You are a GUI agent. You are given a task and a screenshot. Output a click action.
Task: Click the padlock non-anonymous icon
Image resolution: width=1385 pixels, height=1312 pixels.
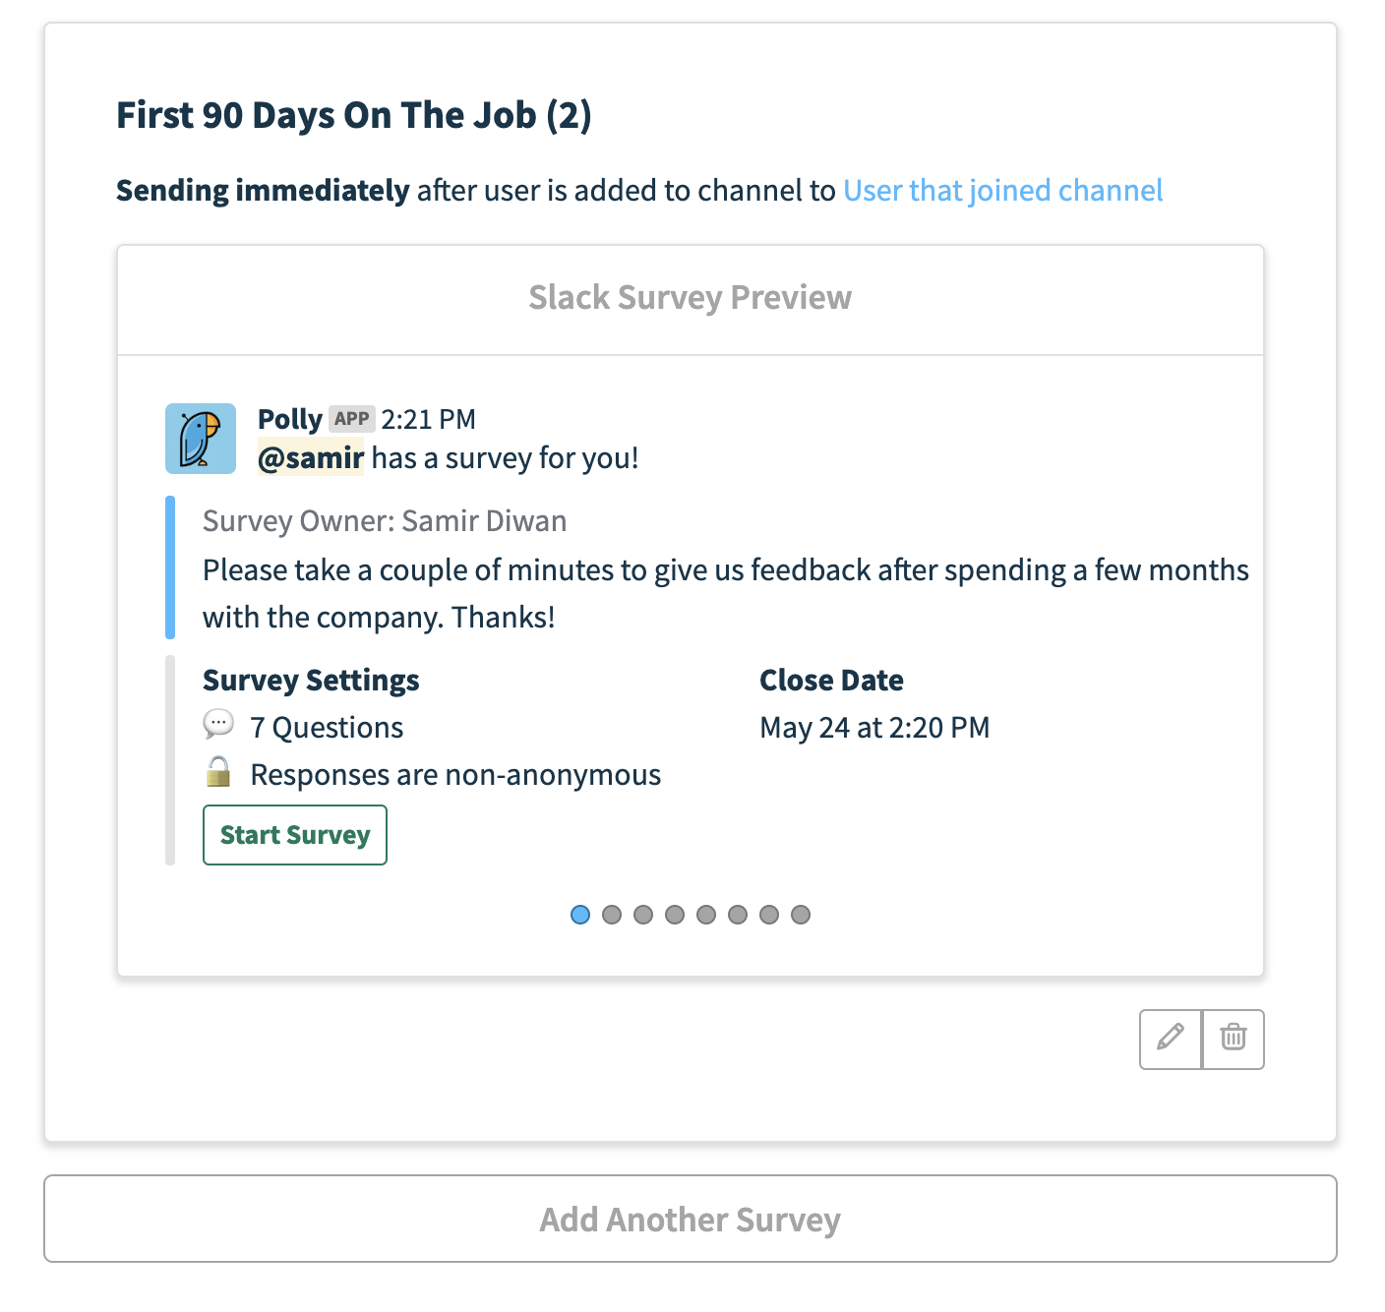[x=218, y=772]
